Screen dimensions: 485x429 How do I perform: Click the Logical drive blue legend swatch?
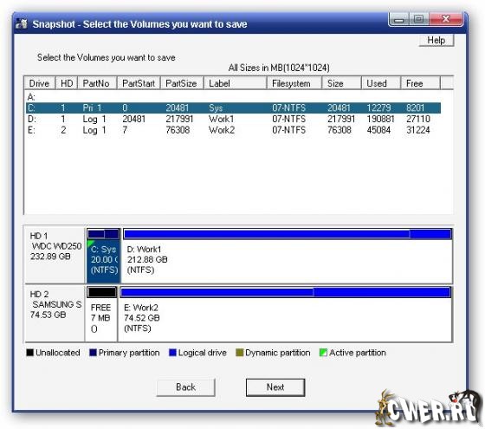coord(172,353)
